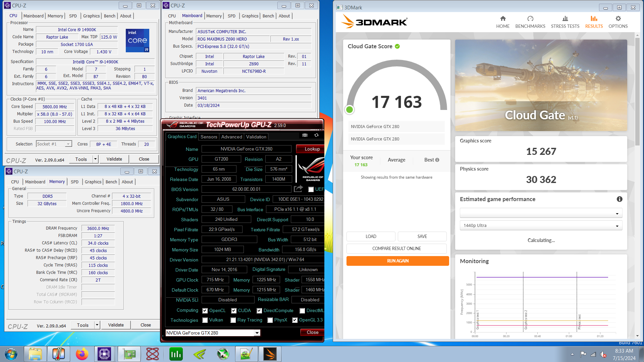Toggle the DirectML checkbox
The image size is (644, 362).
pos(302,311)
